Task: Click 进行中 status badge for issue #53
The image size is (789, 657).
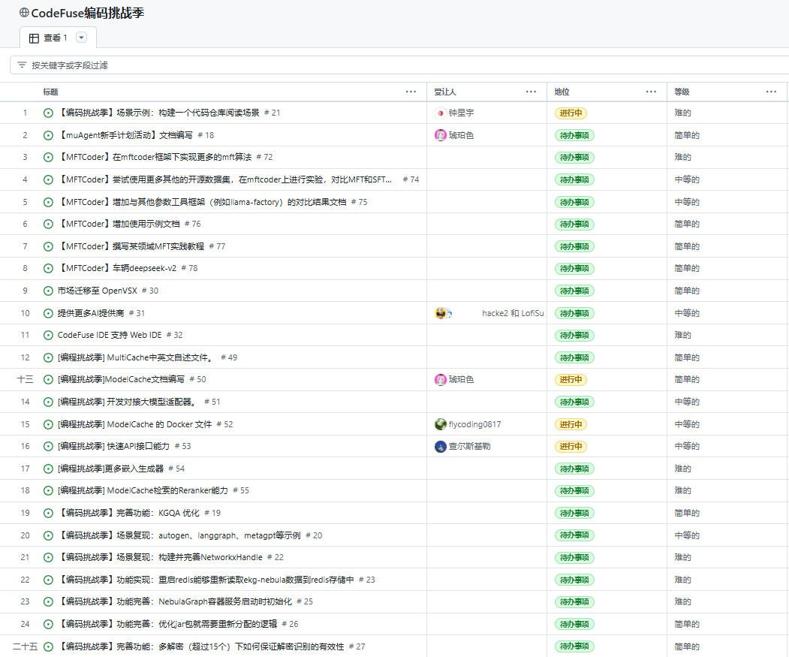Action: (x=571, y=446)
